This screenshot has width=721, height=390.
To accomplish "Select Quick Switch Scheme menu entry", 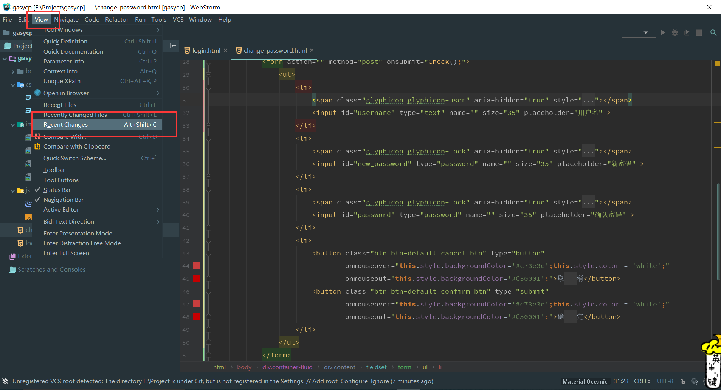I will coord(98,158).
